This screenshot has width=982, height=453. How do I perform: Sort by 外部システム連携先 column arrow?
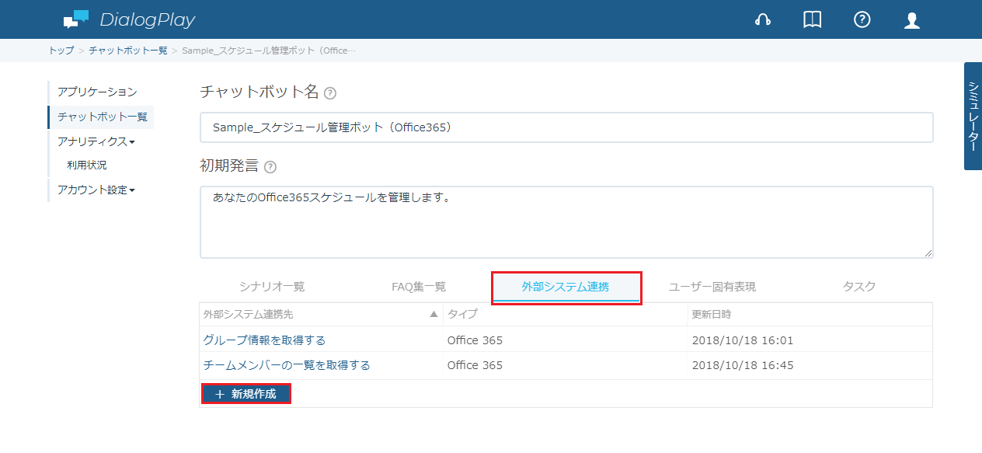pos(434,315)
